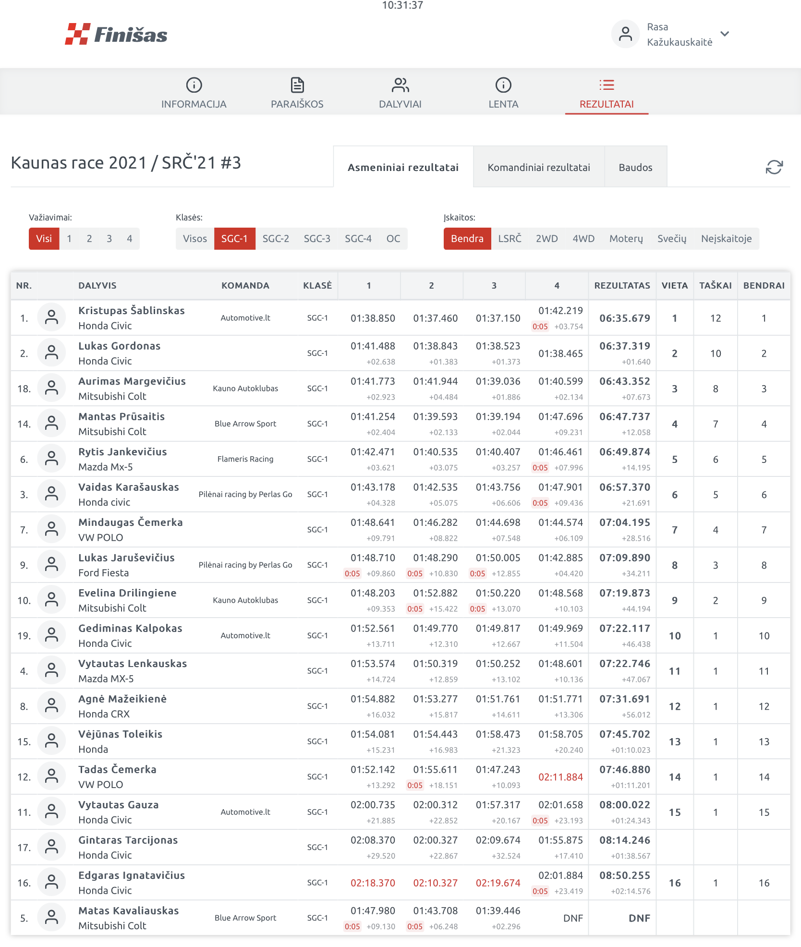
Task: Click the VIETA column header
Action: [675, 285]
